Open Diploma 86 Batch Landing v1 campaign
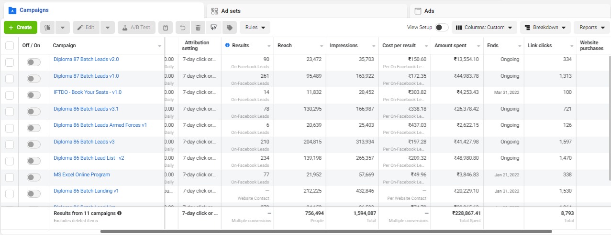 [86, 191]
